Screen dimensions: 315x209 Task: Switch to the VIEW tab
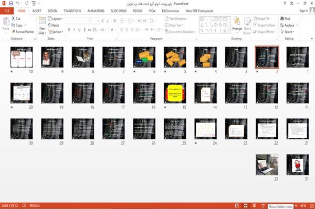click(152, 11)
